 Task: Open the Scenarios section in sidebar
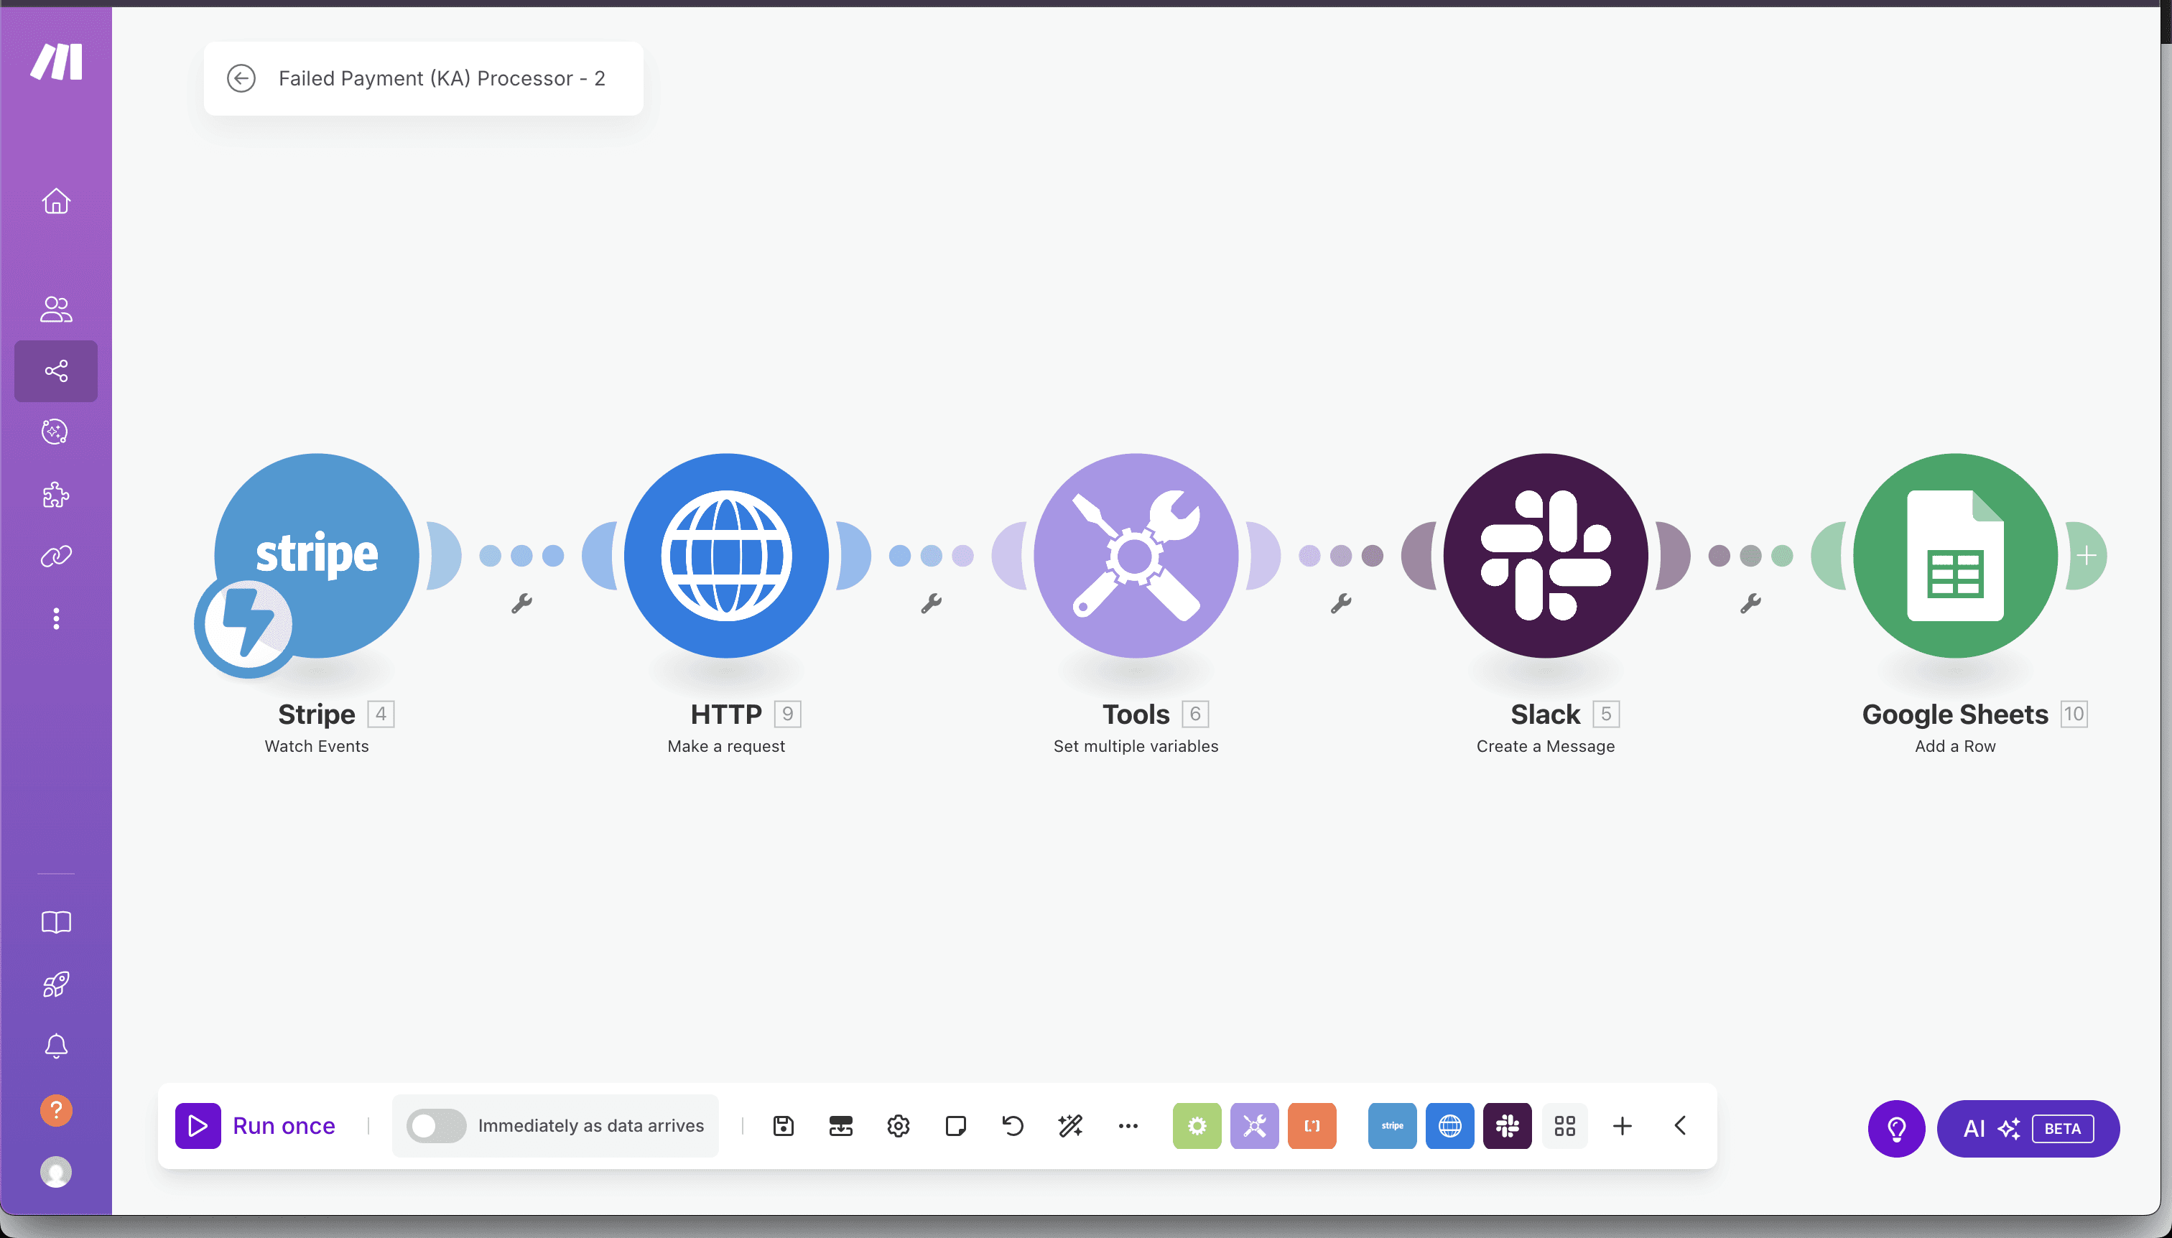[x=56, y=371]
